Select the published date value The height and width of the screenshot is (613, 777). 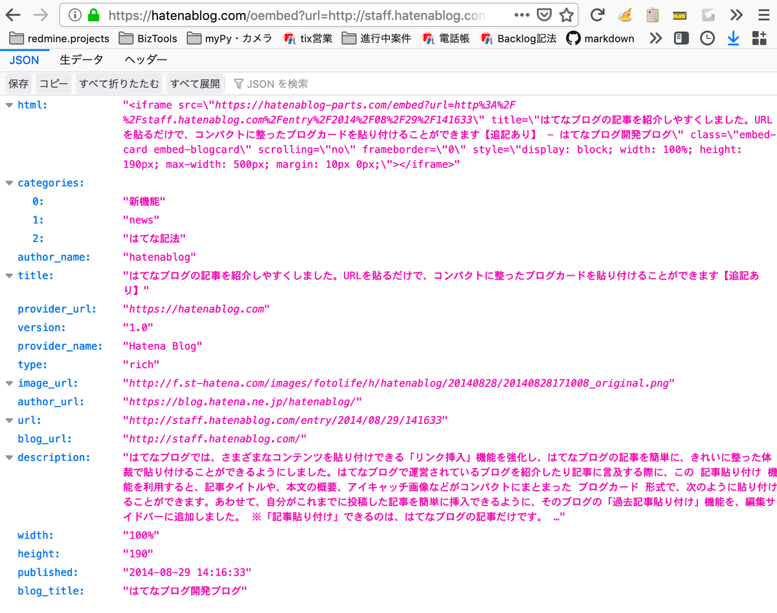pos(187,572)
